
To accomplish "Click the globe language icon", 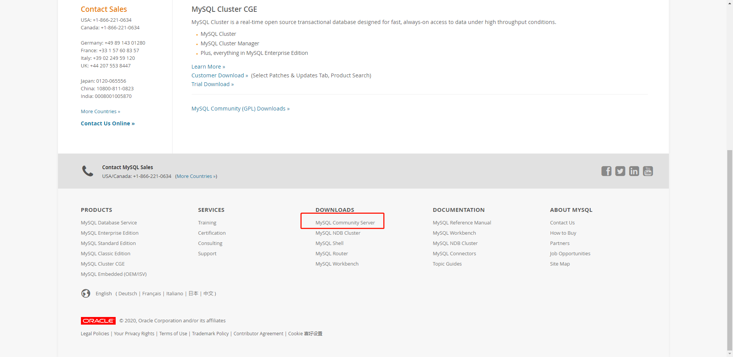I will coord(86,293).
